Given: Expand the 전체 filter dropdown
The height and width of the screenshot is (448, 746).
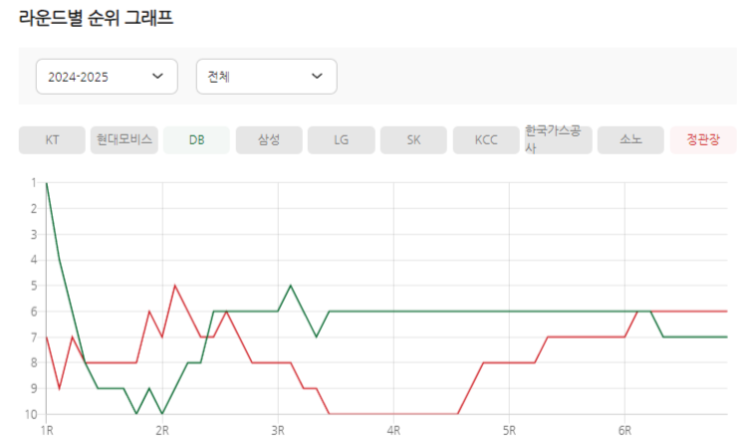Looking at the screenshot, I should click(x=266, y=77).
